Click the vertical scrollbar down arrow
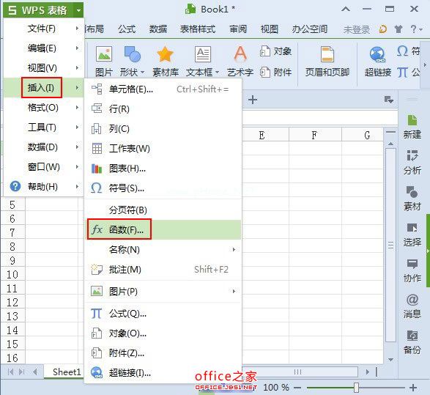Screen dimensions: 430x395 (x=390, y=359)
